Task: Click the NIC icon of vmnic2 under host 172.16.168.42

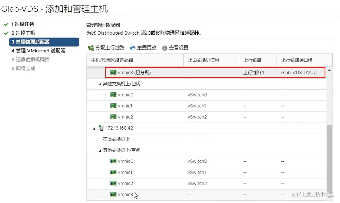Action: 113,183
